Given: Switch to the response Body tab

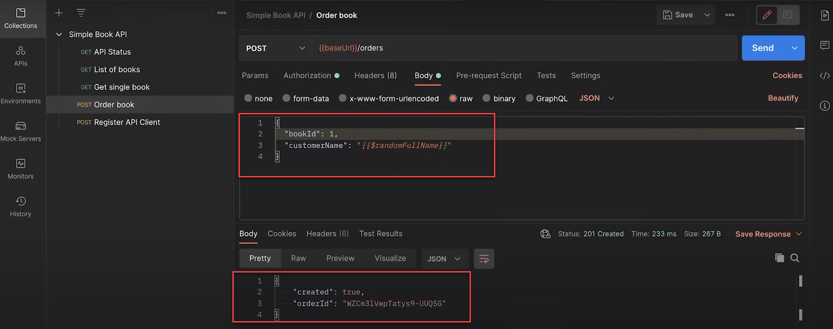Looking at the screenshot, I should 249,234.
